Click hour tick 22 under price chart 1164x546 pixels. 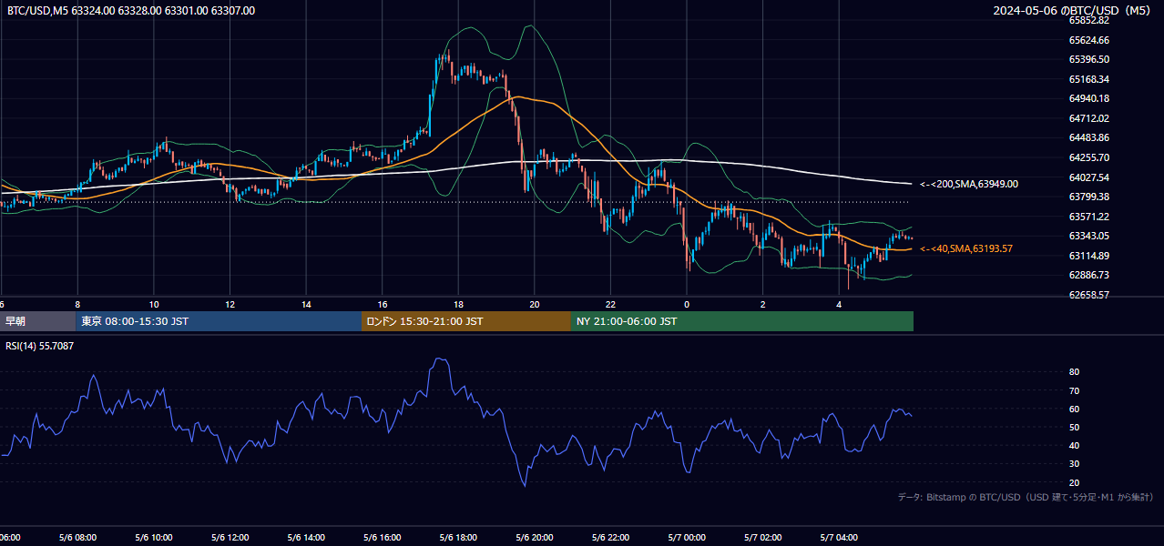[610, 304]
